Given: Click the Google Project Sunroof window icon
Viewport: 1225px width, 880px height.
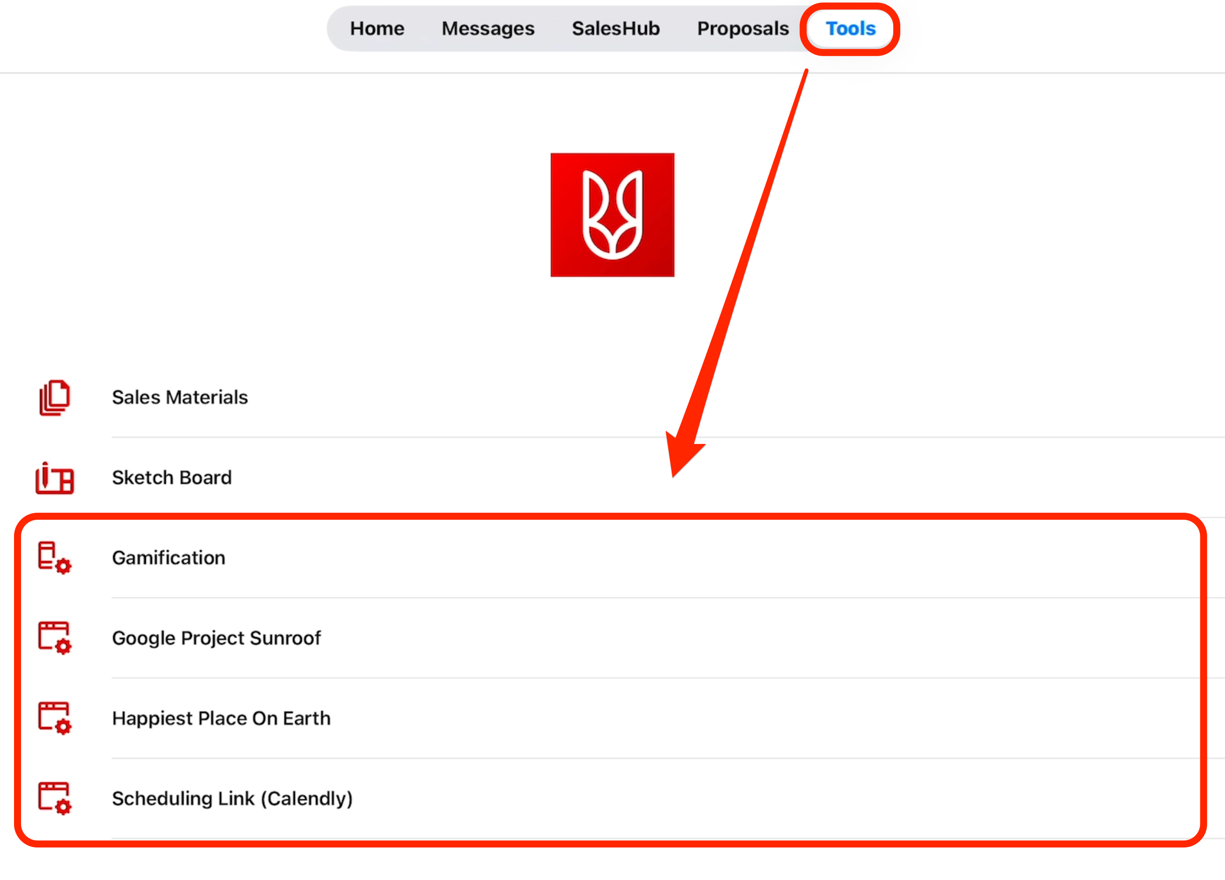Looking at the screenshot, I should 55,637.
